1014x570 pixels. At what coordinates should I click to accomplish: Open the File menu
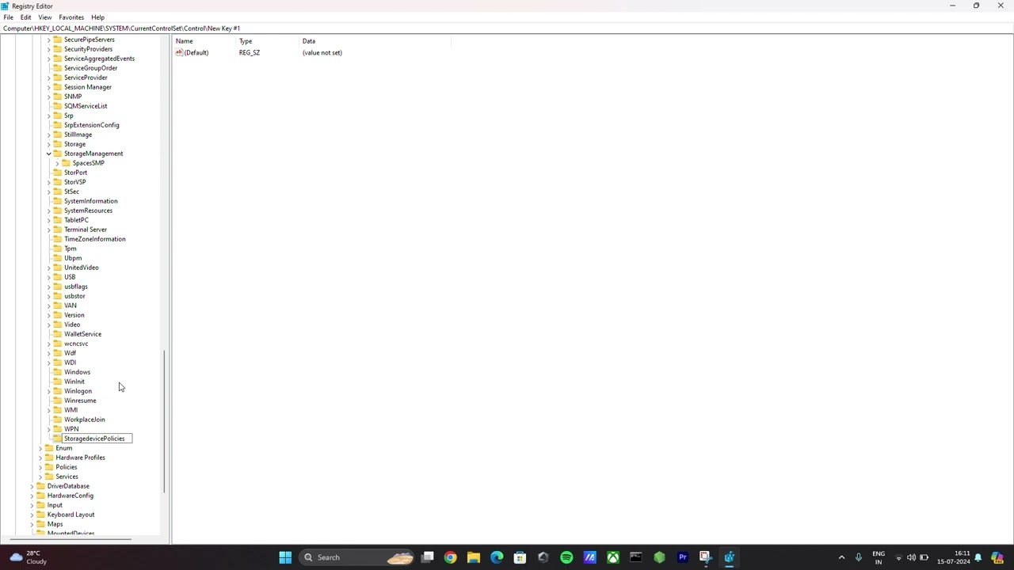(x=8, y=17)
